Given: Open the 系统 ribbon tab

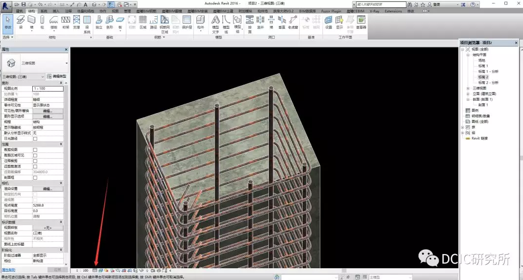Looking at the screenshot, I should 44,11.
